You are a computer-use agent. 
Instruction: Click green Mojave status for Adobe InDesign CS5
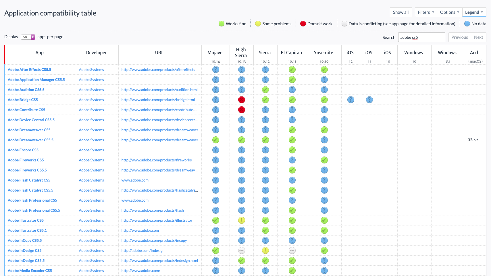[x=216, y=250]
